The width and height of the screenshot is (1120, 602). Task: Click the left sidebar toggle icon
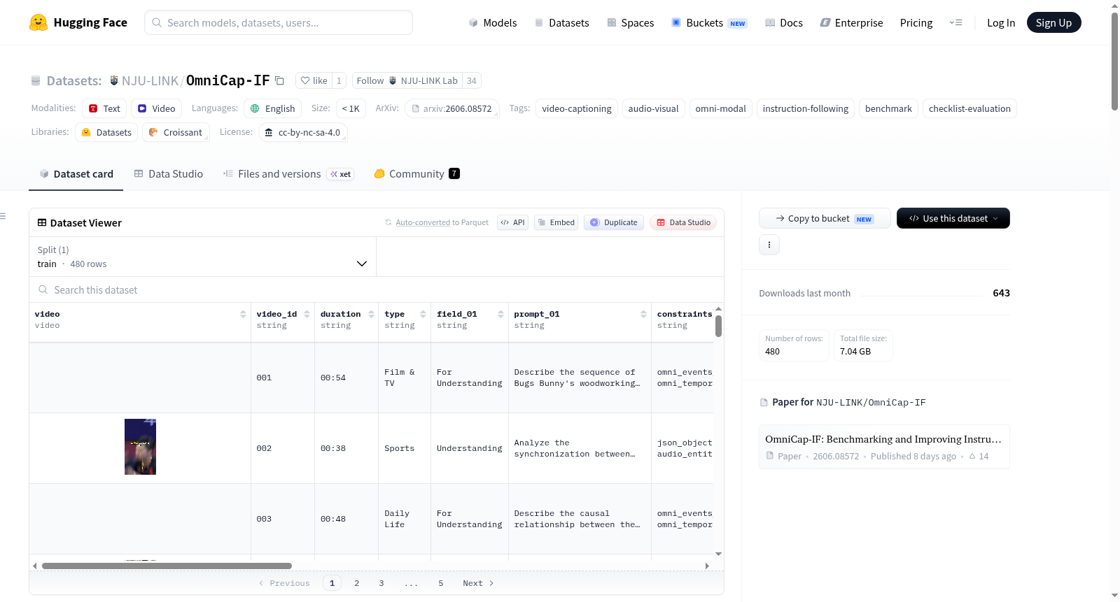[x=3, y=216]
